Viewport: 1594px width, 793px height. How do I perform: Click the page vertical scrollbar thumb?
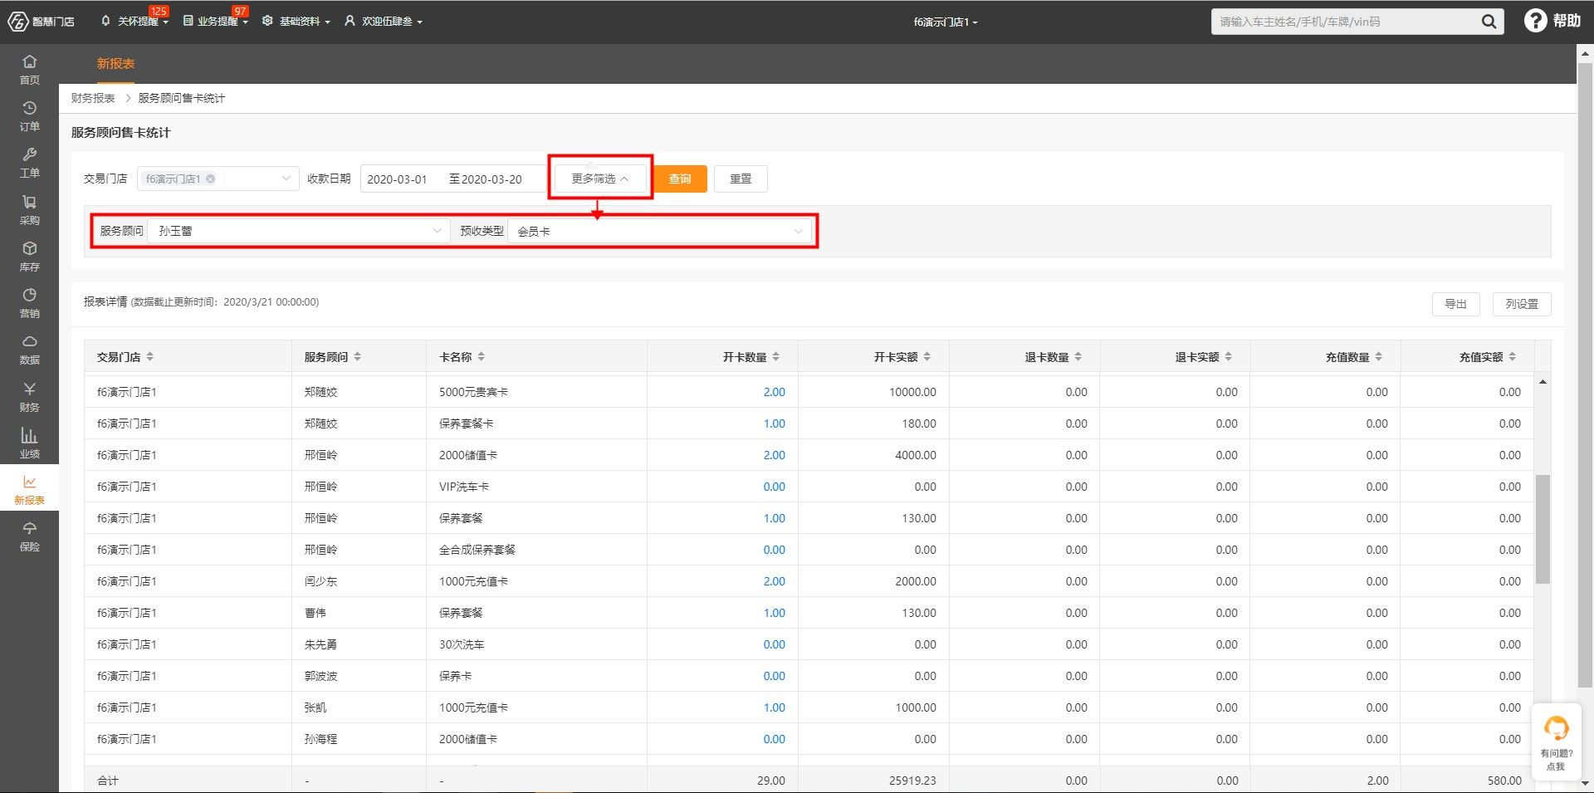(x=1584, y=374)
